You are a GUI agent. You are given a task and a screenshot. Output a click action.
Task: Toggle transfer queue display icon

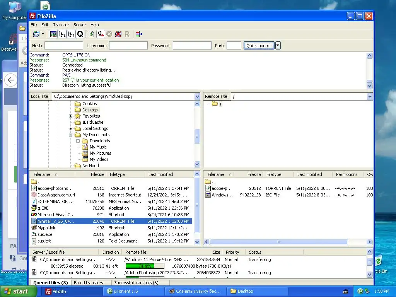coord(80,34)
